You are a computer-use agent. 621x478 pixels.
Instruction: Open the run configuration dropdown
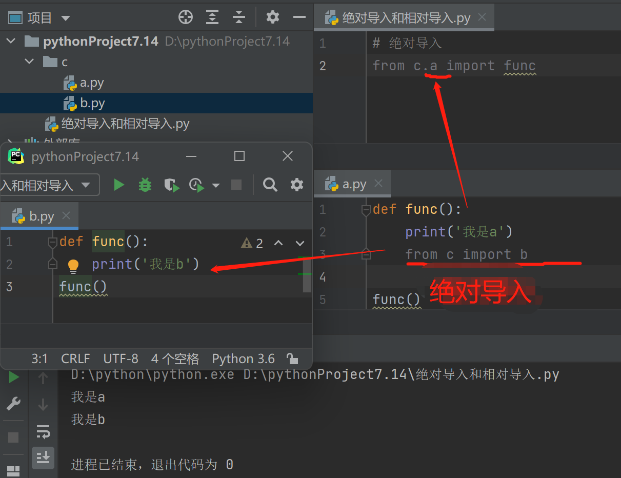[x=50, y=185]
